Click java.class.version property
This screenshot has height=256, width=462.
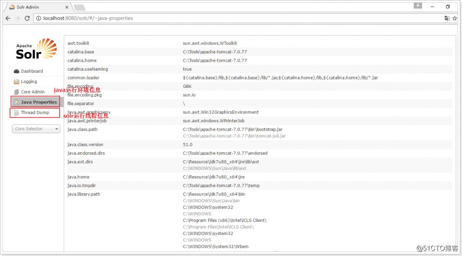[85, 145]
